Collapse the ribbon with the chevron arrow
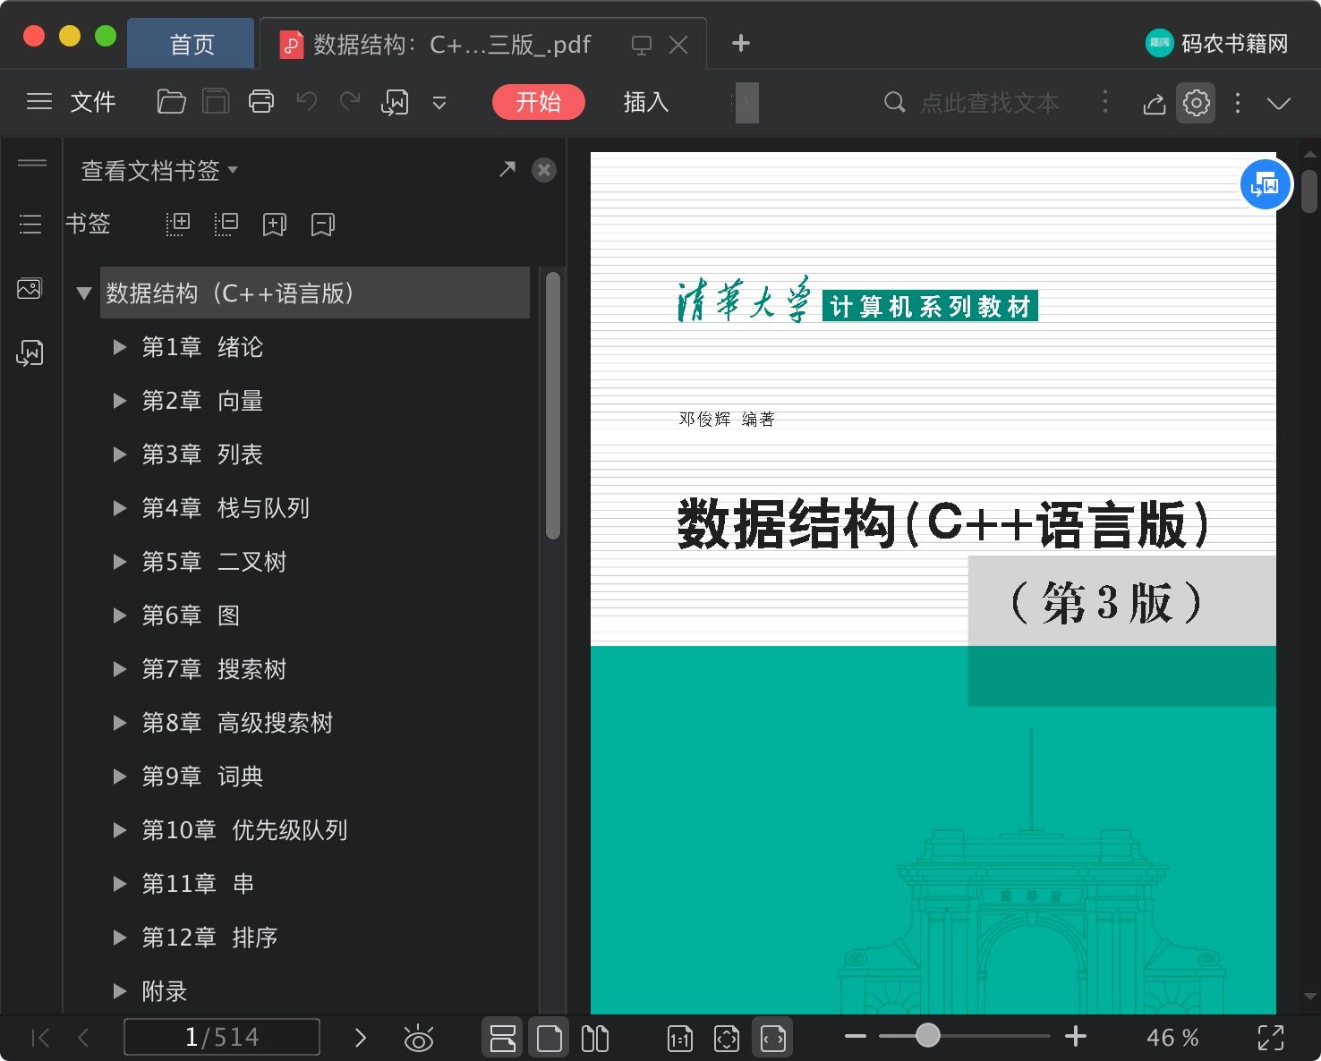Viewport: 1321px width, 1061px height. [1279, 103]
